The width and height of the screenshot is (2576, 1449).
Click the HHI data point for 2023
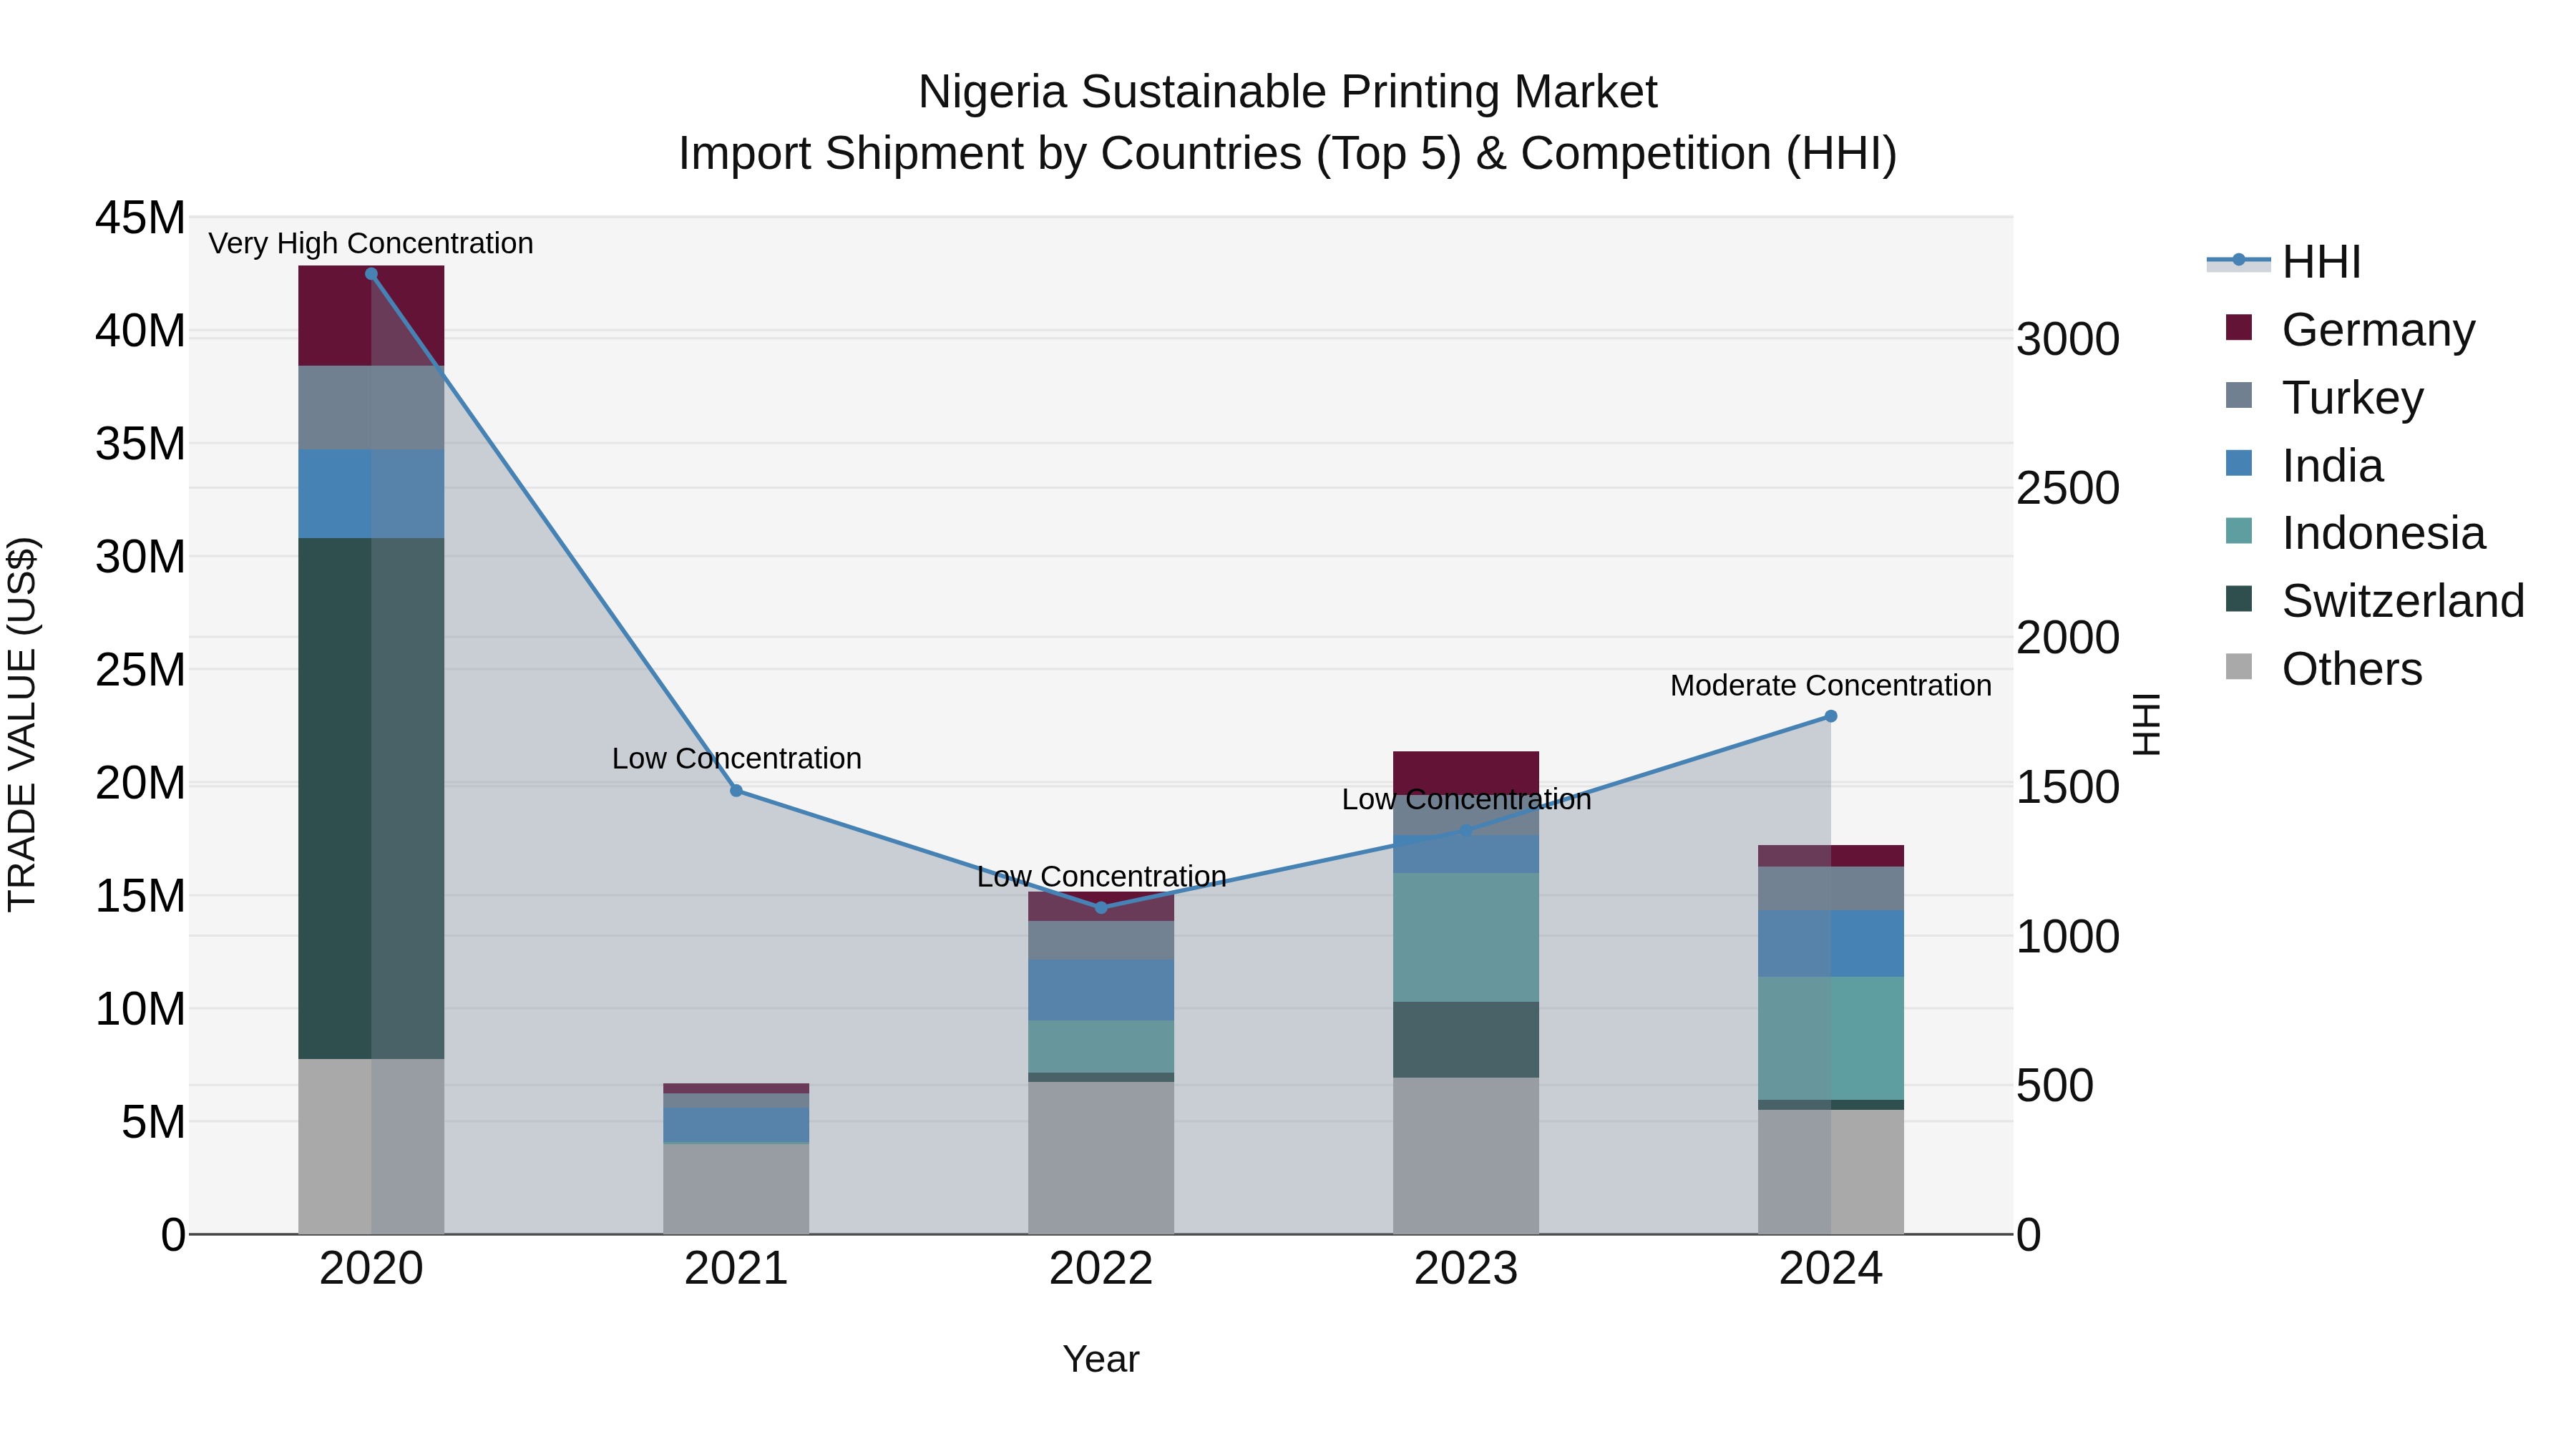[1466, 831]
